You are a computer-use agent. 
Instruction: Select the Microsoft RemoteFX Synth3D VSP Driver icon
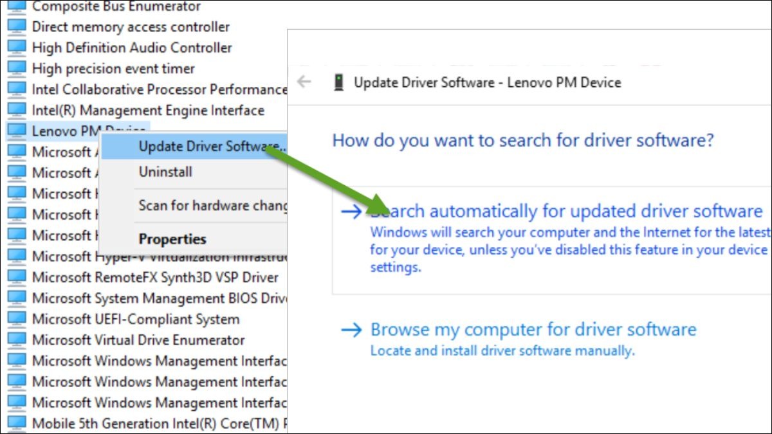[17, 278]
